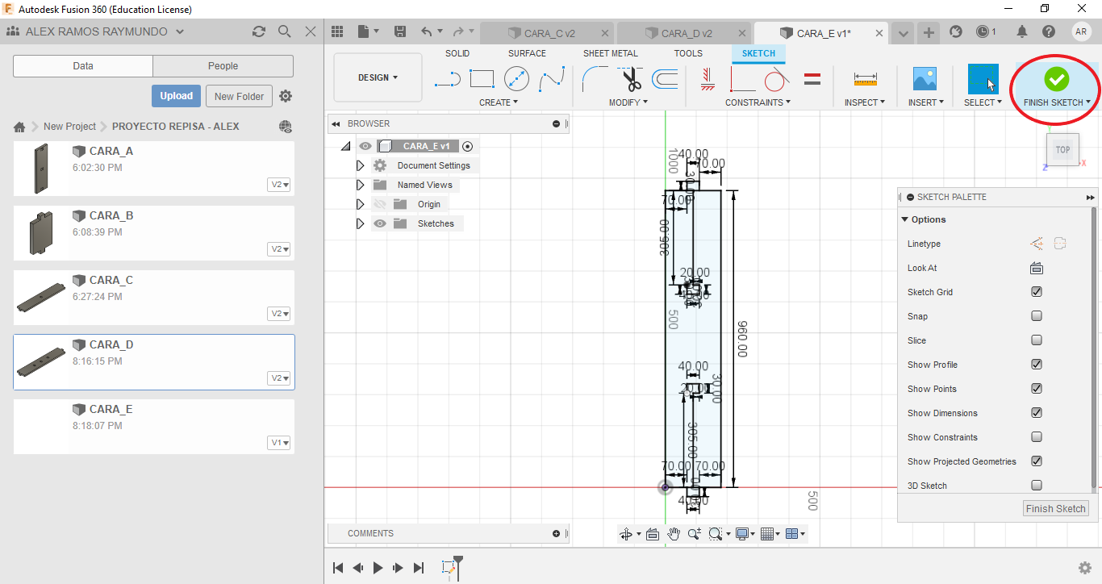Apply the Tangent constraint tool
Image resolution: width=1102 pixels, height=584 pixels.
[x=776, y=79]
